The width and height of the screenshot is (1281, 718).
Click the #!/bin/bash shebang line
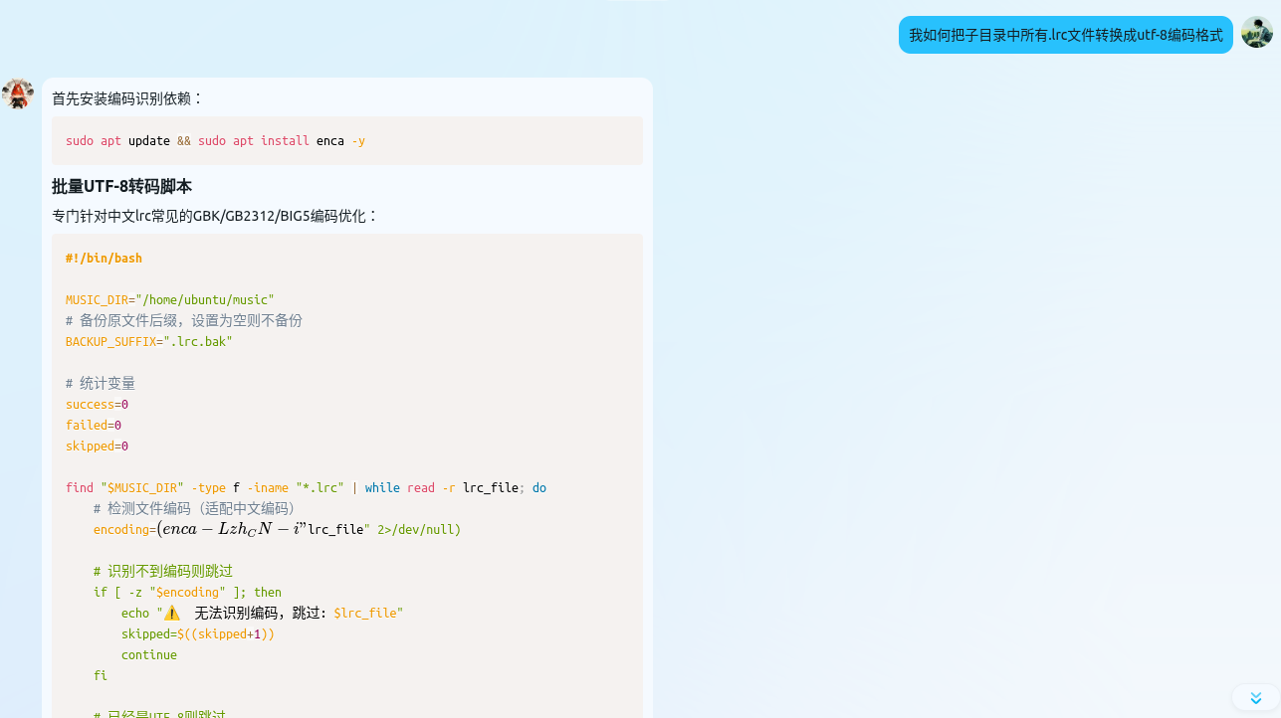(104, 259)
